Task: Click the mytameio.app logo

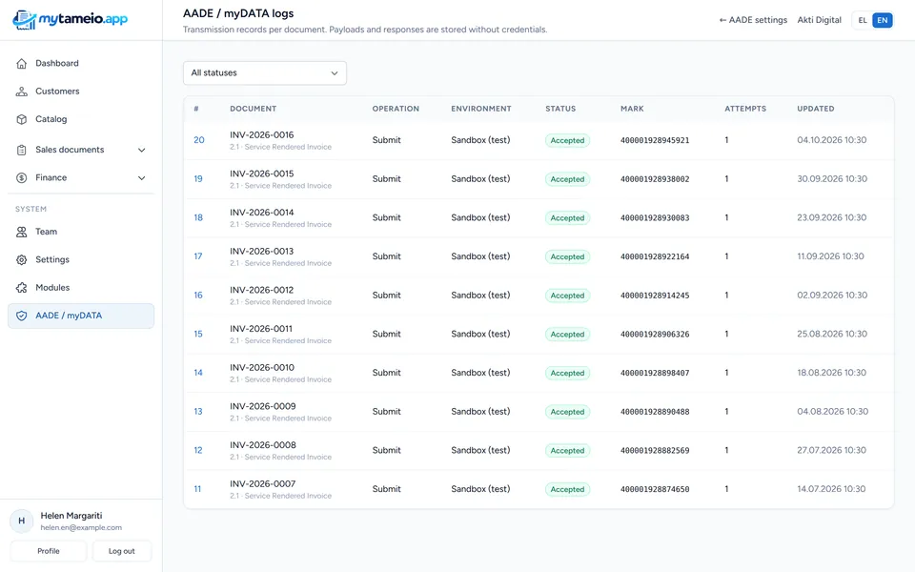Action: 70,20
